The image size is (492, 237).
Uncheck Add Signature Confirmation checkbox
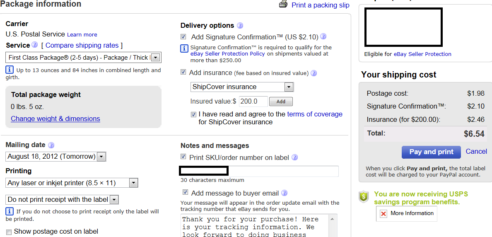pos(183,37)
